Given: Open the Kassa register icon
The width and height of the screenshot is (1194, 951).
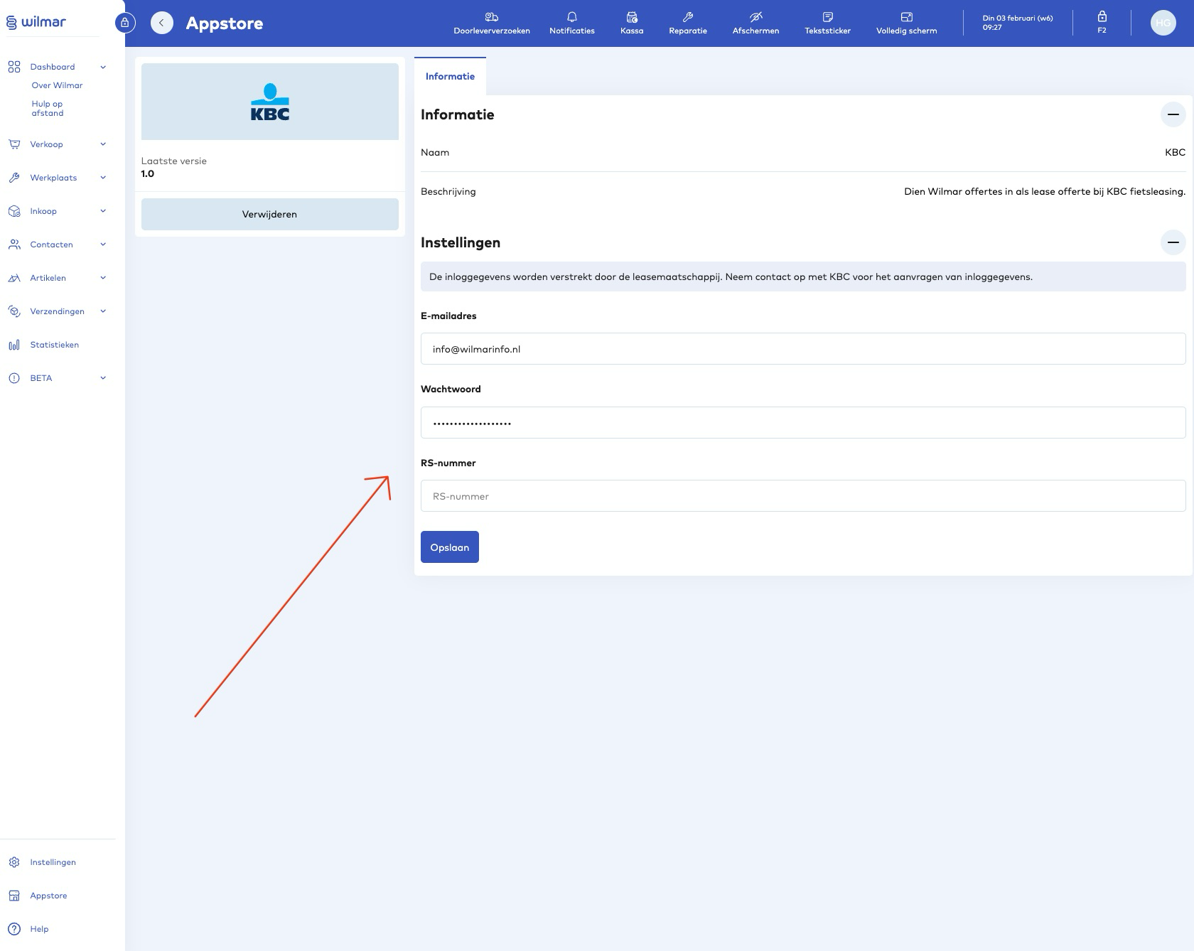Looking at the screenshot, I should tap(631, 23).
